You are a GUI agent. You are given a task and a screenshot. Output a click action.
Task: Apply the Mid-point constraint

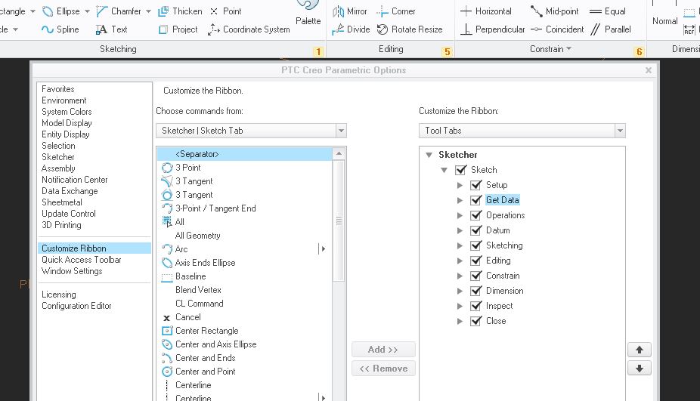554,11
